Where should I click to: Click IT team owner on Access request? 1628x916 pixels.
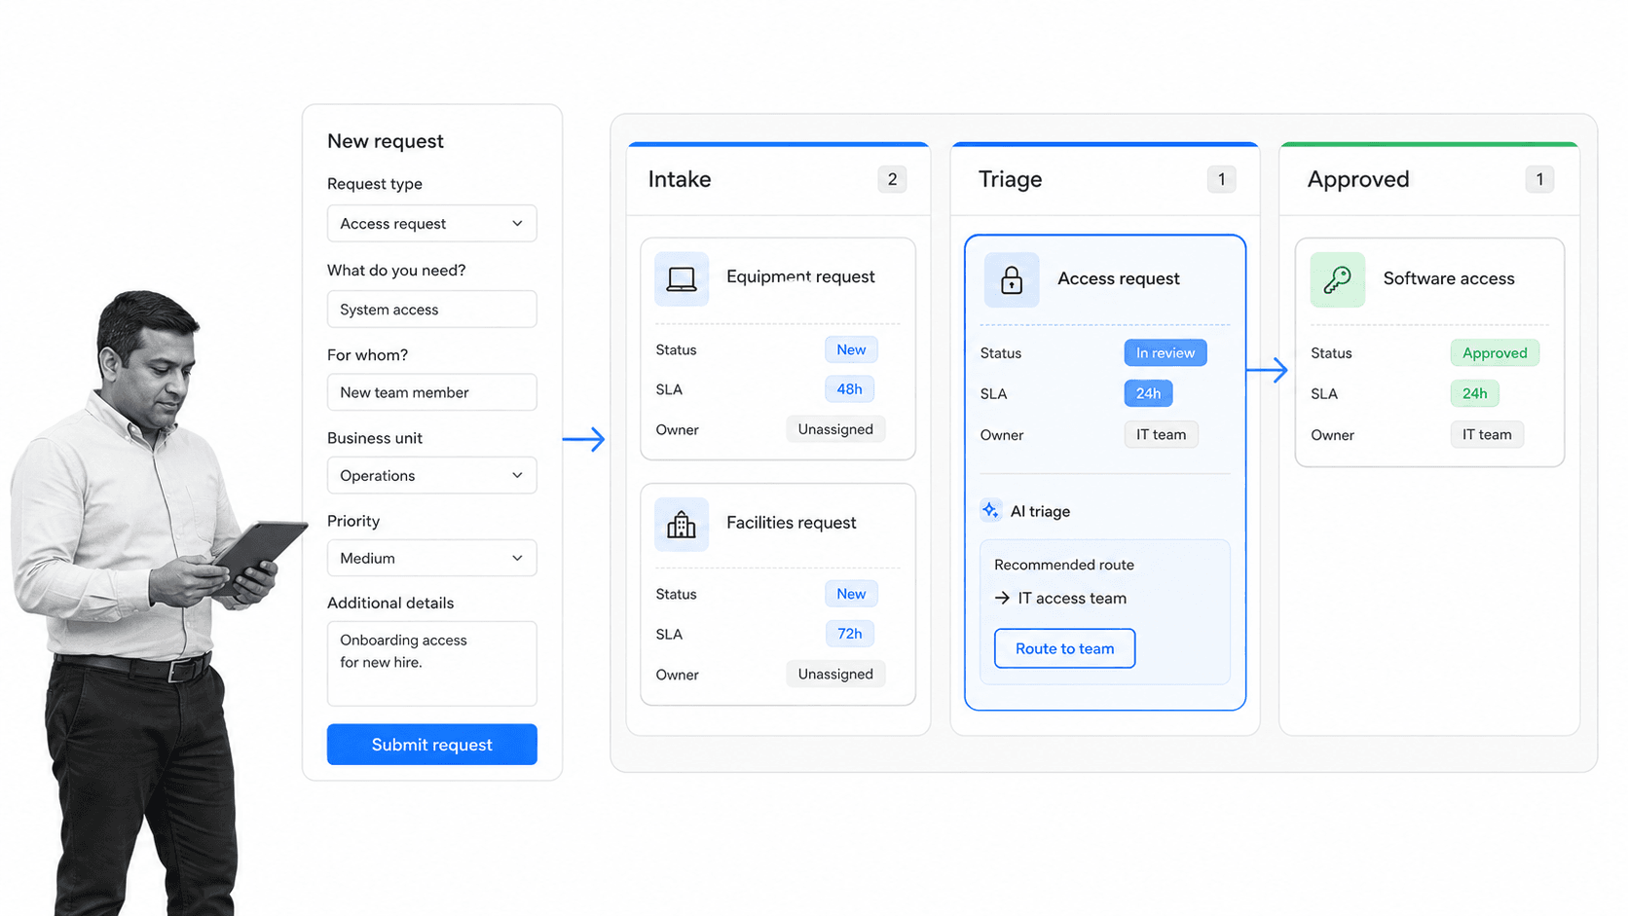pyautogui.click(x=1161, y=434)
